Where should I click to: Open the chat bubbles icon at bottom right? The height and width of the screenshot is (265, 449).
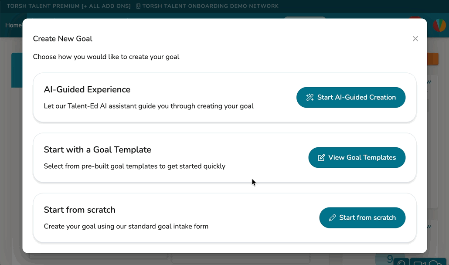coord(435,262)
